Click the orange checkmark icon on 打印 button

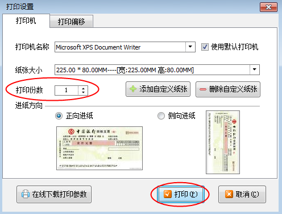[168, 194]
